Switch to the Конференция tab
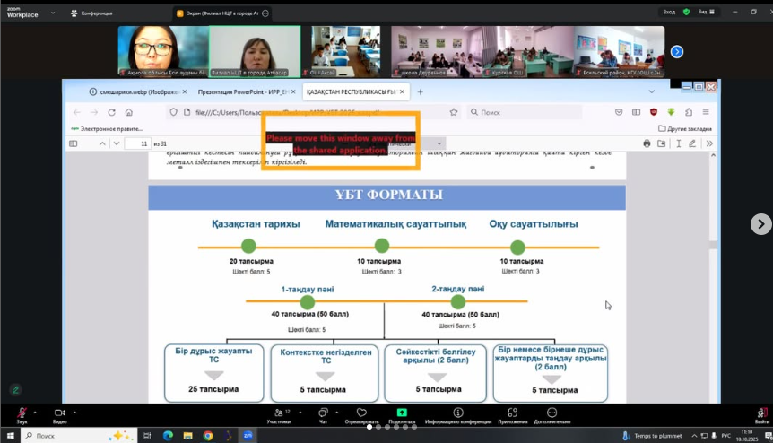The image size is (773, 443). point(96,13)
